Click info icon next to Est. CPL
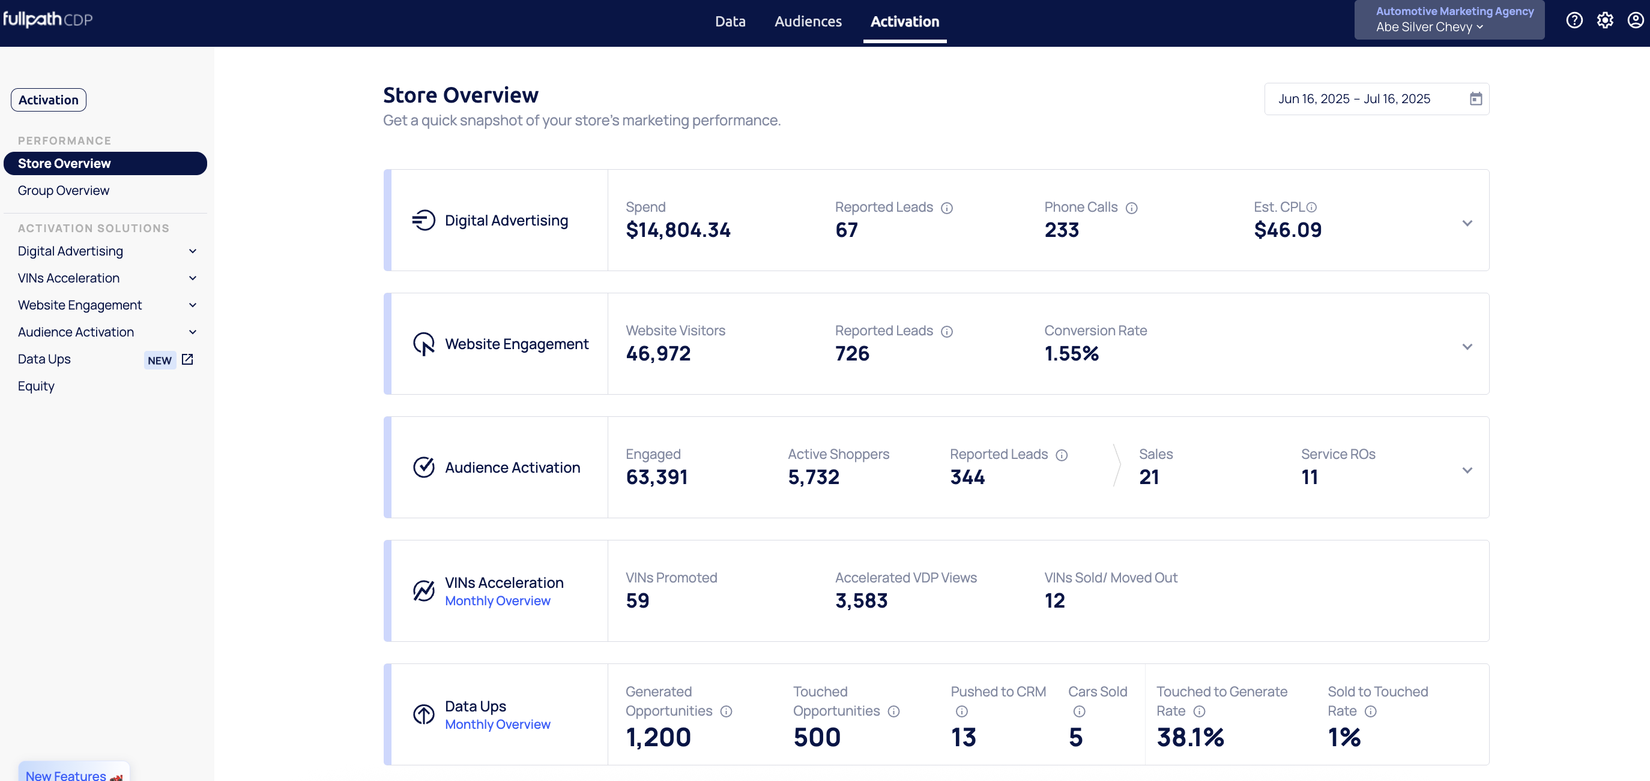 (x=1311, y=207)
